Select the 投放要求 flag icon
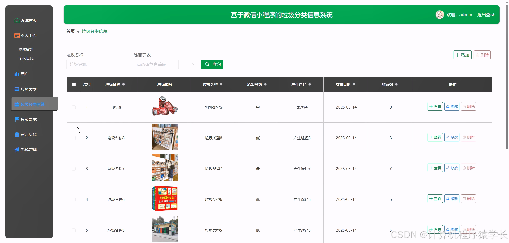The image size is (509, 243). [16, 119]
